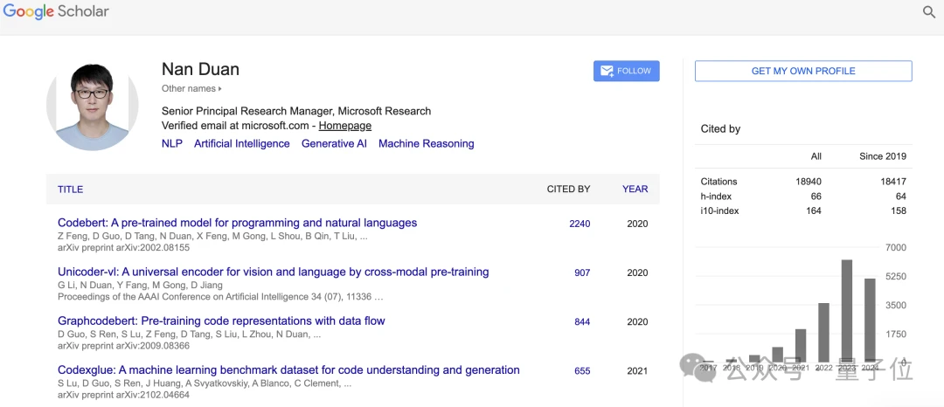Open the Graphcodebert paper title
Viewport: 944px width, 407px height.
221,321
